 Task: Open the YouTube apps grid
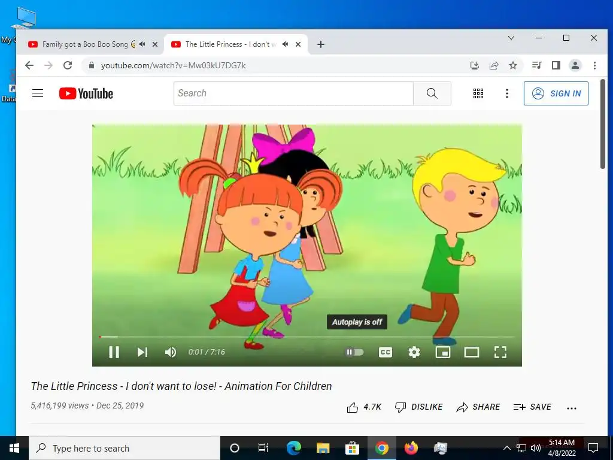478,93
